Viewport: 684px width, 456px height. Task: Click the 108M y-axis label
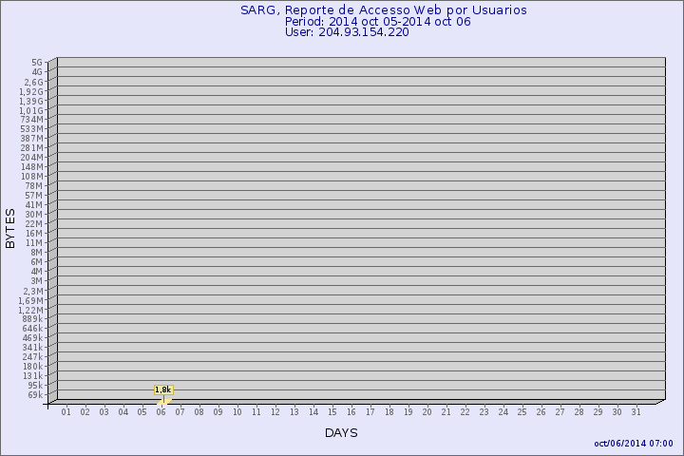32,177
